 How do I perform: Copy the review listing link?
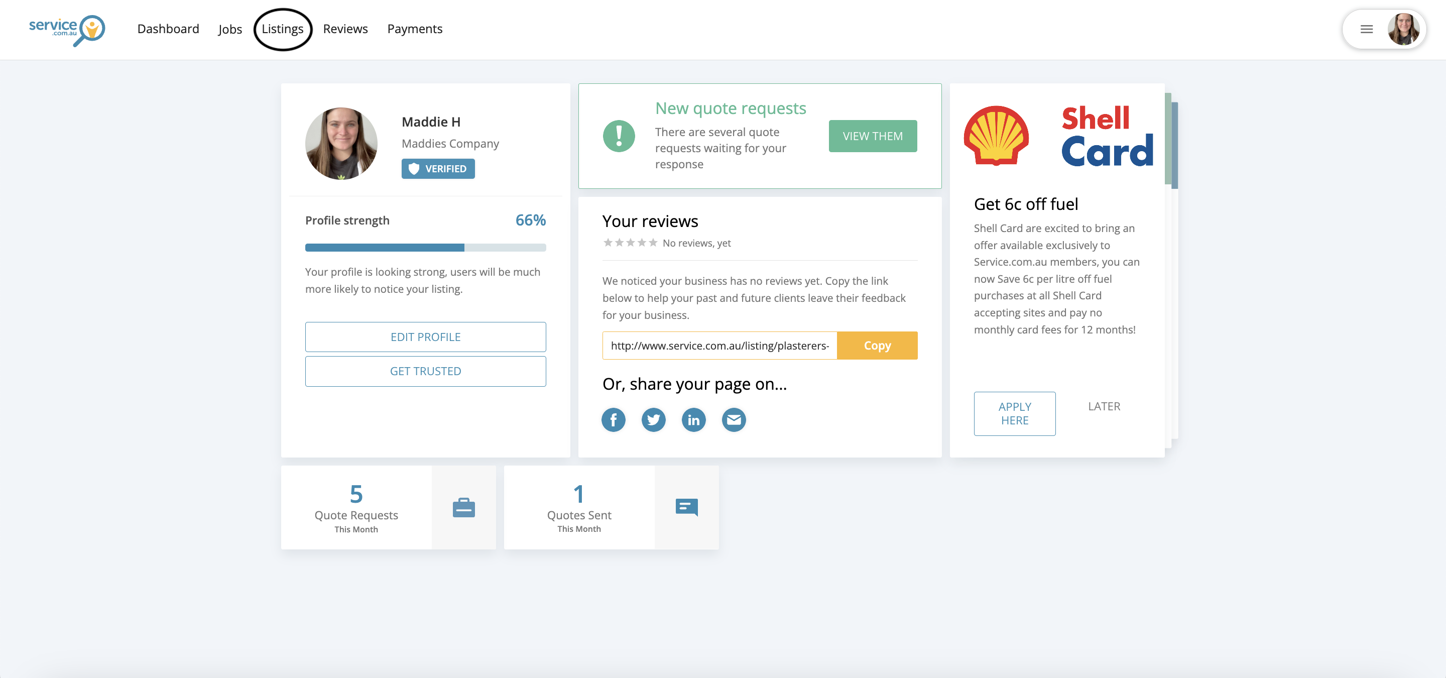pyautogui.click(x=877, y=346)
